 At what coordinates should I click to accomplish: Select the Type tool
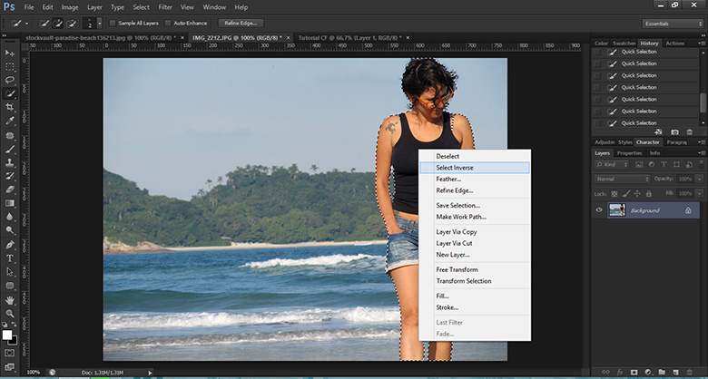pyautogui.click(x=10, y=258)
